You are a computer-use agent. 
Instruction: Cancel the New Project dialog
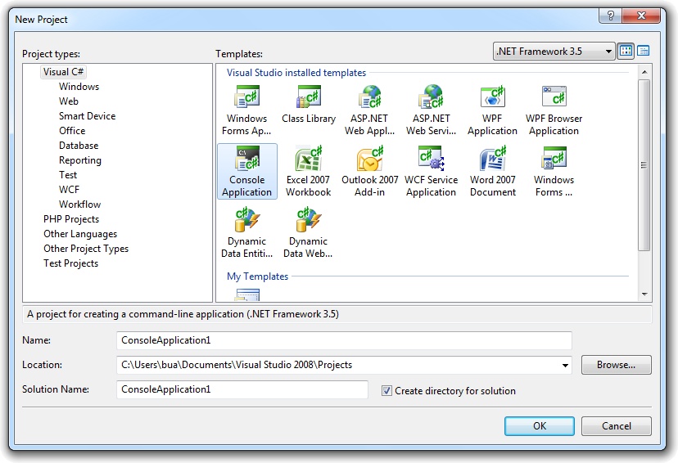[x=616, y=426]
